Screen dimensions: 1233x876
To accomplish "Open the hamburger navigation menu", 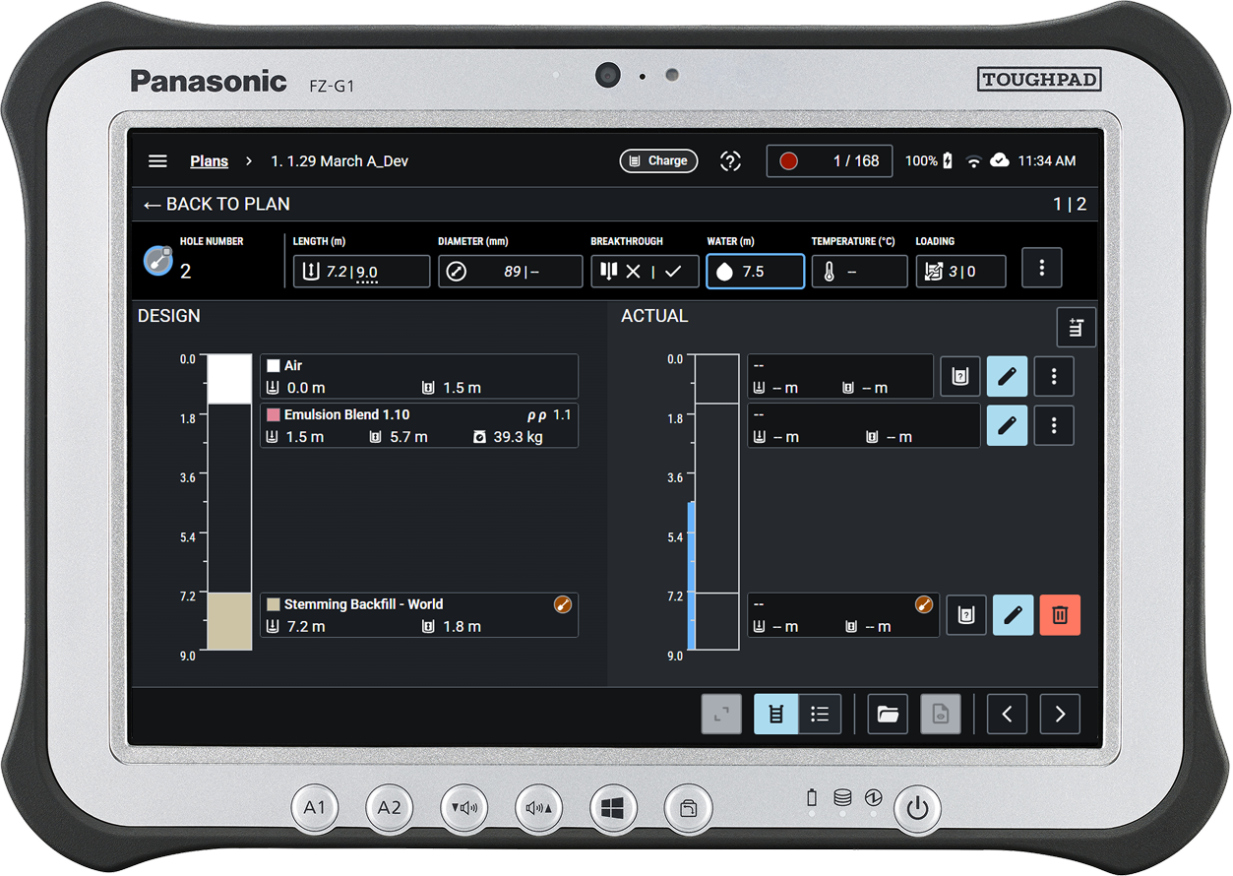I will point(157,161).
